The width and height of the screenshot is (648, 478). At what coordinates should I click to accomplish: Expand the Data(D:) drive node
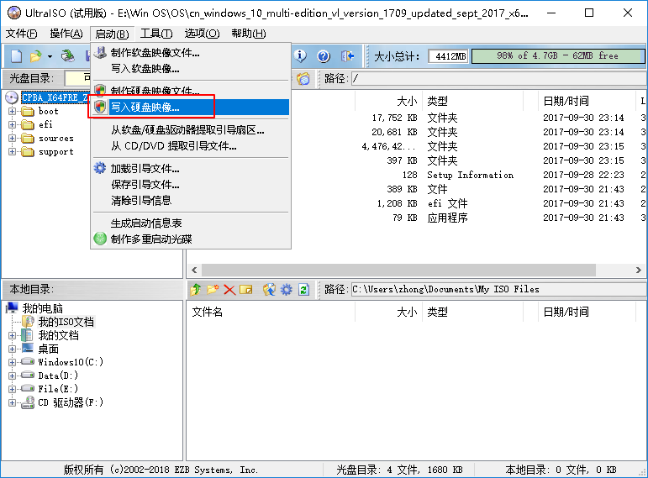click(12, 376)
